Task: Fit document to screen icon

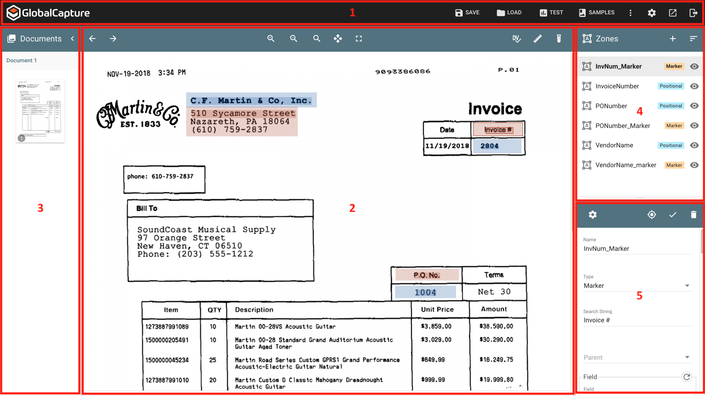Action: pyautogui.click(x=359, y=38)
